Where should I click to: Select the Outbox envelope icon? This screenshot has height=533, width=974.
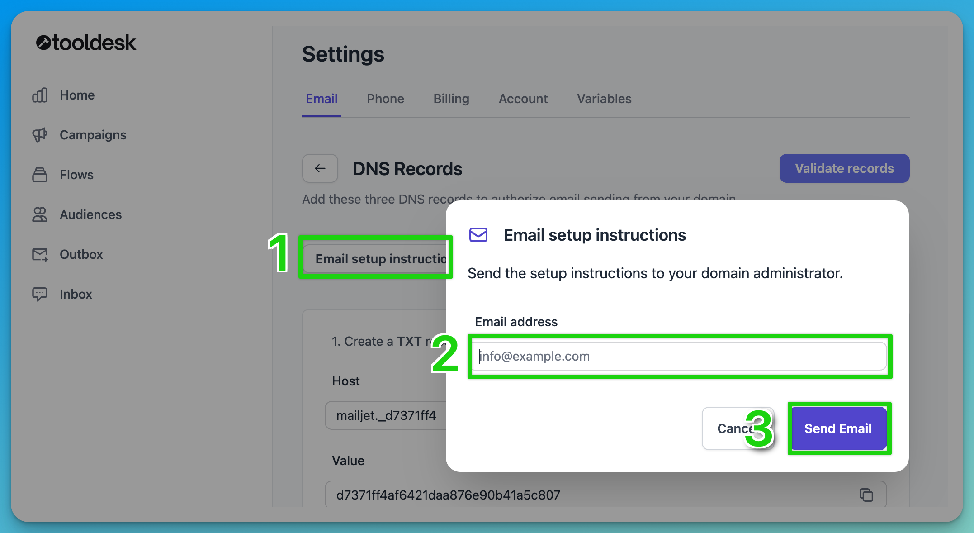[40, 254]
